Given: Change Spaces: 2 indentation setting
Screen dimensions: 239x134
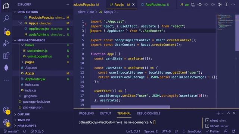Looking at the screenshot, I should click(151, 131).
